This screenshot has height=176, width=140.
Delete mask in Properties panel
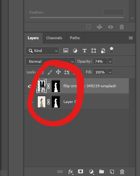(122, 27)
